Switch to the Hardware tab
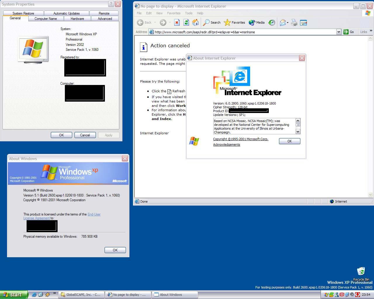 pyautogui.click(x=77, y=19)
